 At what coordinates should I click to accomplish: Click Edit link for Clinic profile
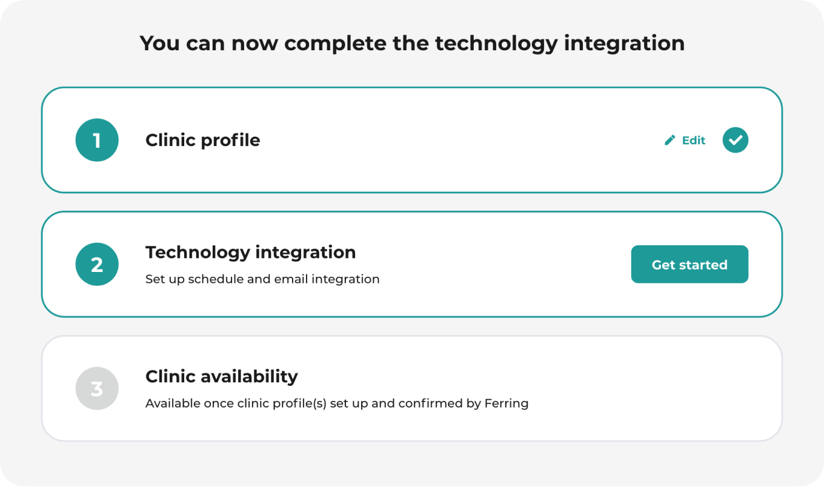point(685,140)
